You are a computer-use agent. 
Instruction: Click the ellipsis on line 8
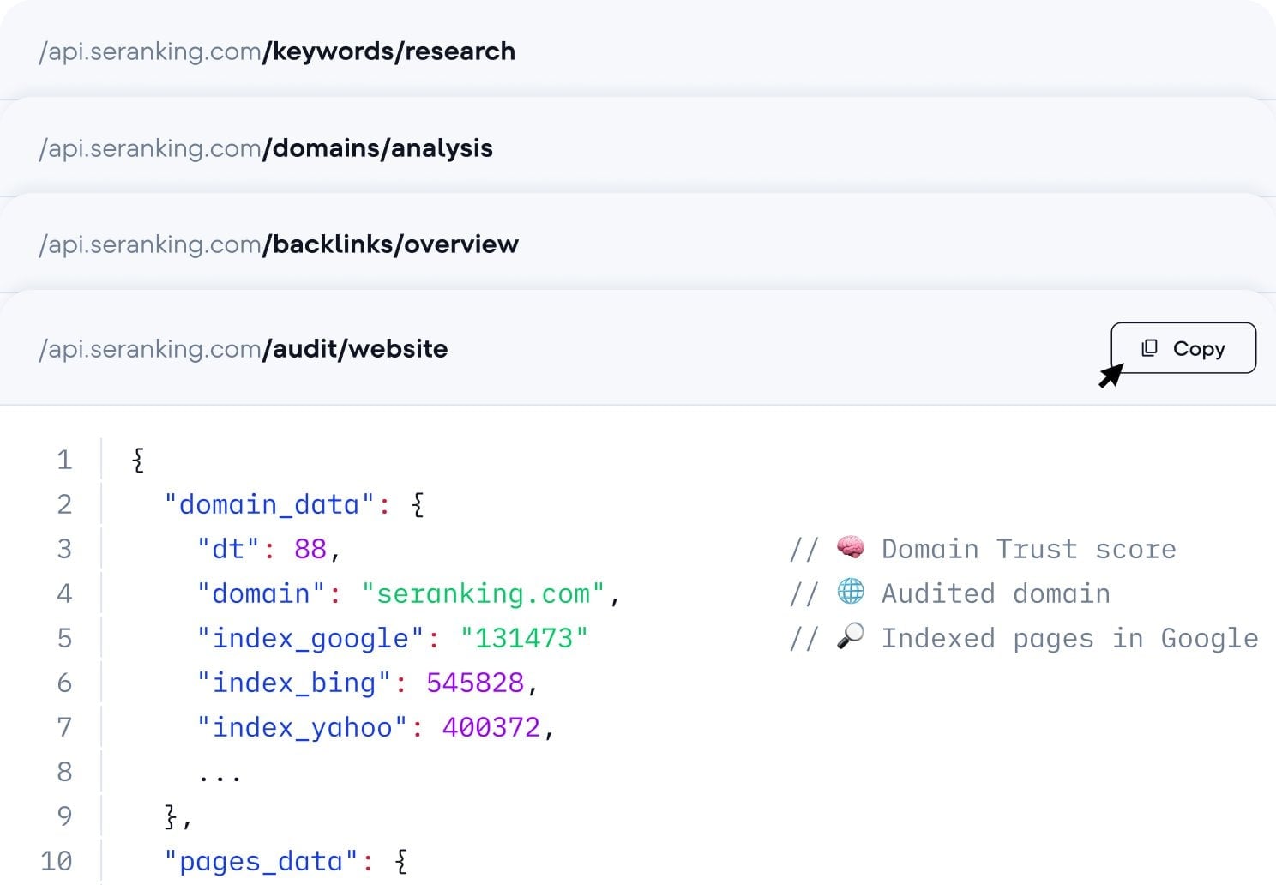coord(220,779)
